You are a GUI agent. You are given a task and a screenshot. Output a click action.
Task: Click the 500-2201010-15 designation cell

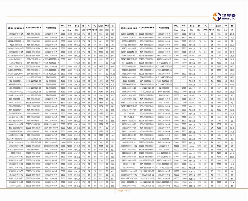pyautogui.click(x=16, y=99)
